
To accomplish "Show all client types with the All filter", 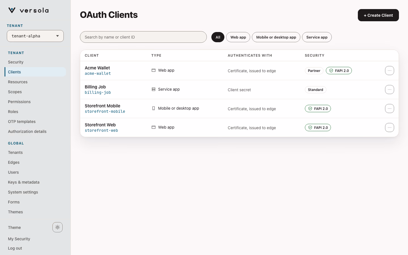I will click(x=218, y=37).
